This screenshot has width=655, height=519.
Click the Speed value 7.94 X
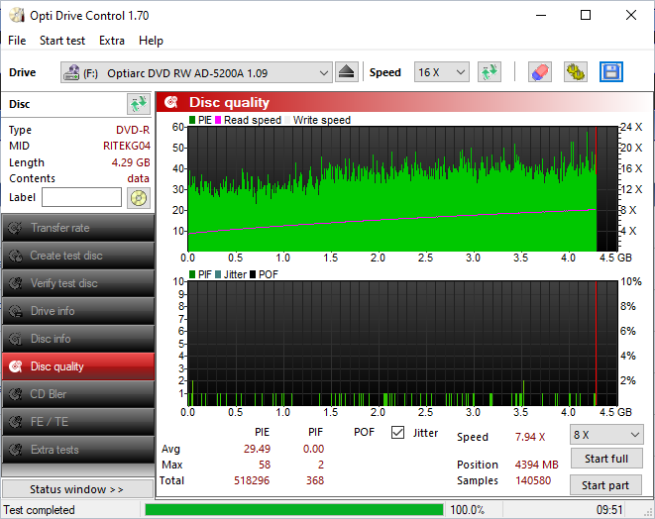(530, 437)
